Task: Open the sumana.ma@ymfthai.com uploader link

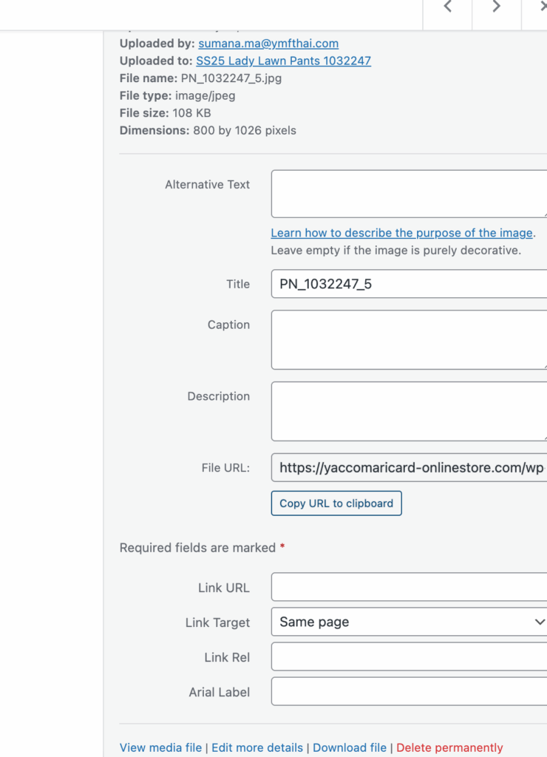Action: pos(268,44)
